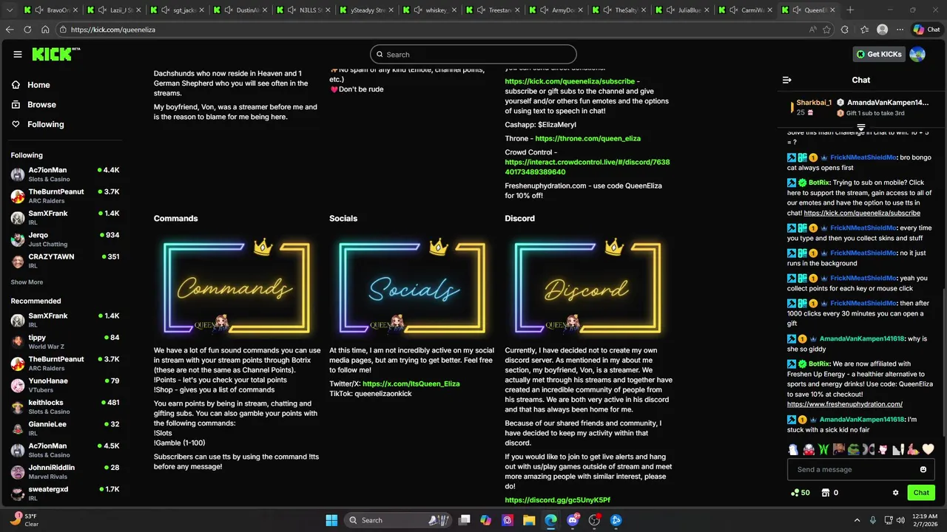Insert the green W emote
This screenshot has height=532, width=947.
(x=823, y=449)
